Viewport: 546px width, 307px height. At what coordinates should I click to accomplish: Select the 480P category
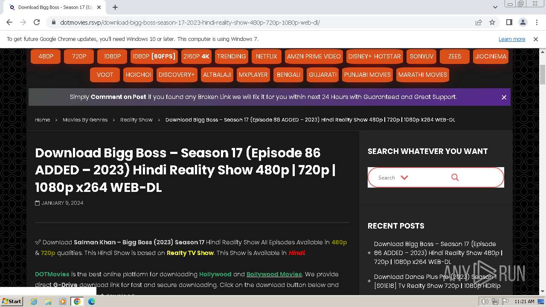click(46, 56)
